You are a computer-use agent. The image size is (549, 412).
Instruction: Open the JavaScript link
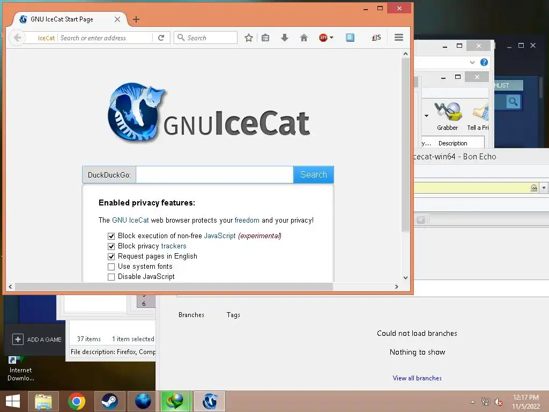pyautogui.click(x=219, y=236)
